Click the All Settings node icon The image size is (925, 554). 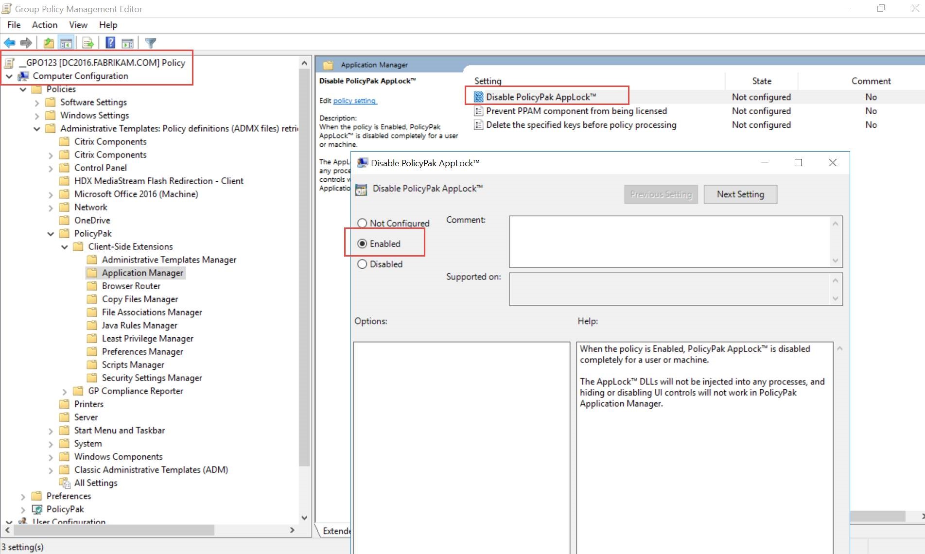click(65, 483)
